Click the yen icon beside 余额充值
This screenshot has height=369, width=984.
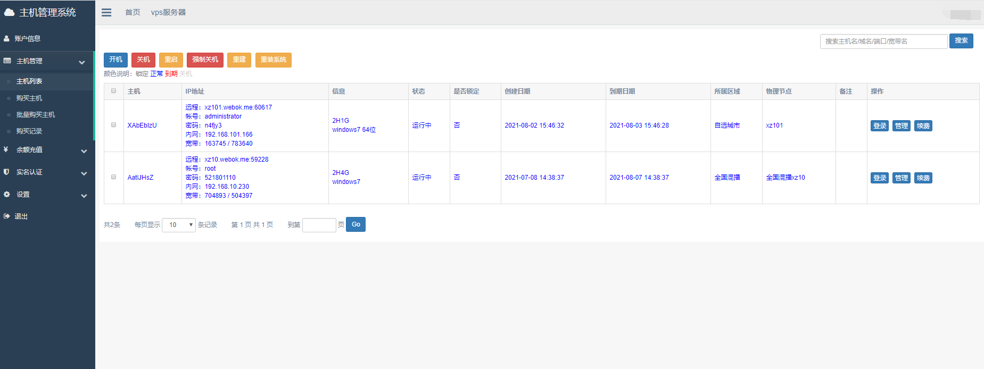(6, 150)
